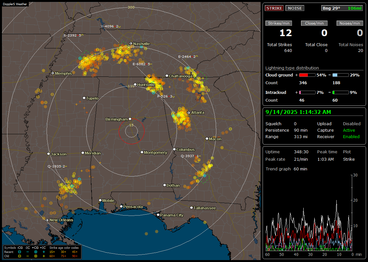Click the Nashville airport icon
Image resolution: width=368 pixels, height=262 pixels.
[131, 44]
